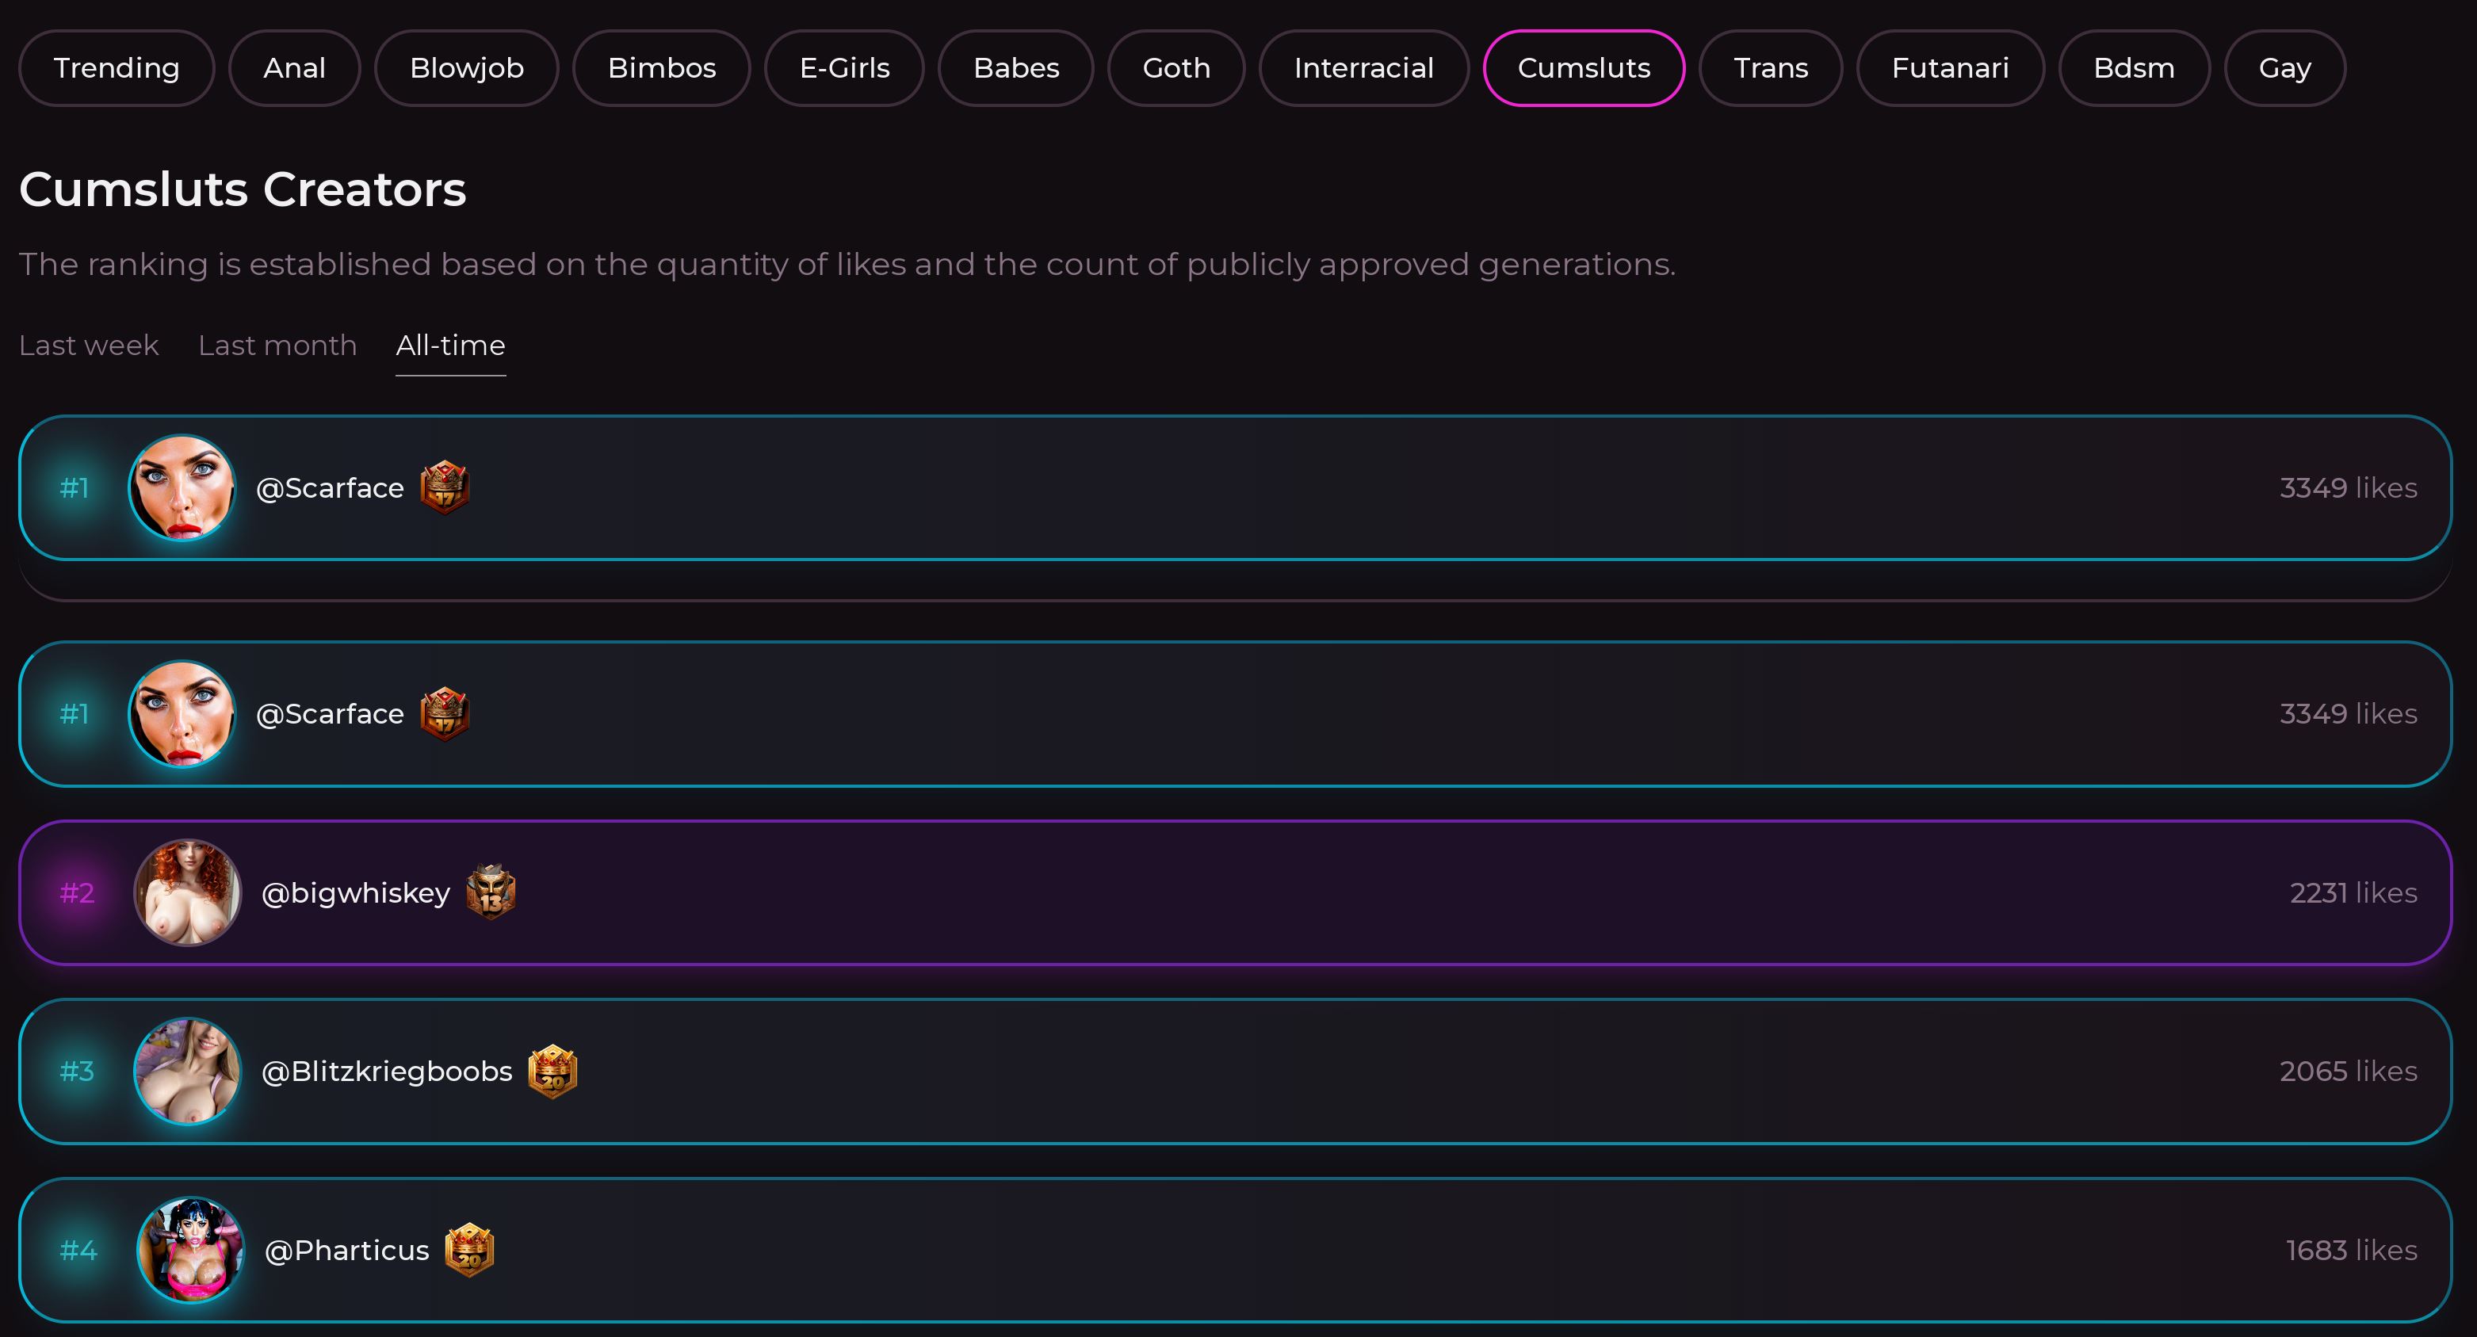Click the "1683 likes" count
2477x1337 pixels.
2351,1251
